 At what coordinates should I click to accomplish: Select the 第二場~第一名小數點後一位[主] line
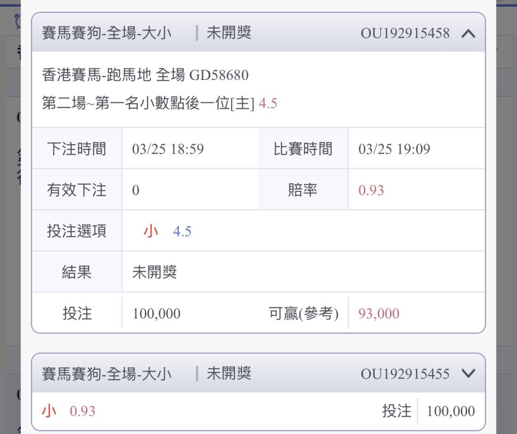(x=159, y=103)
